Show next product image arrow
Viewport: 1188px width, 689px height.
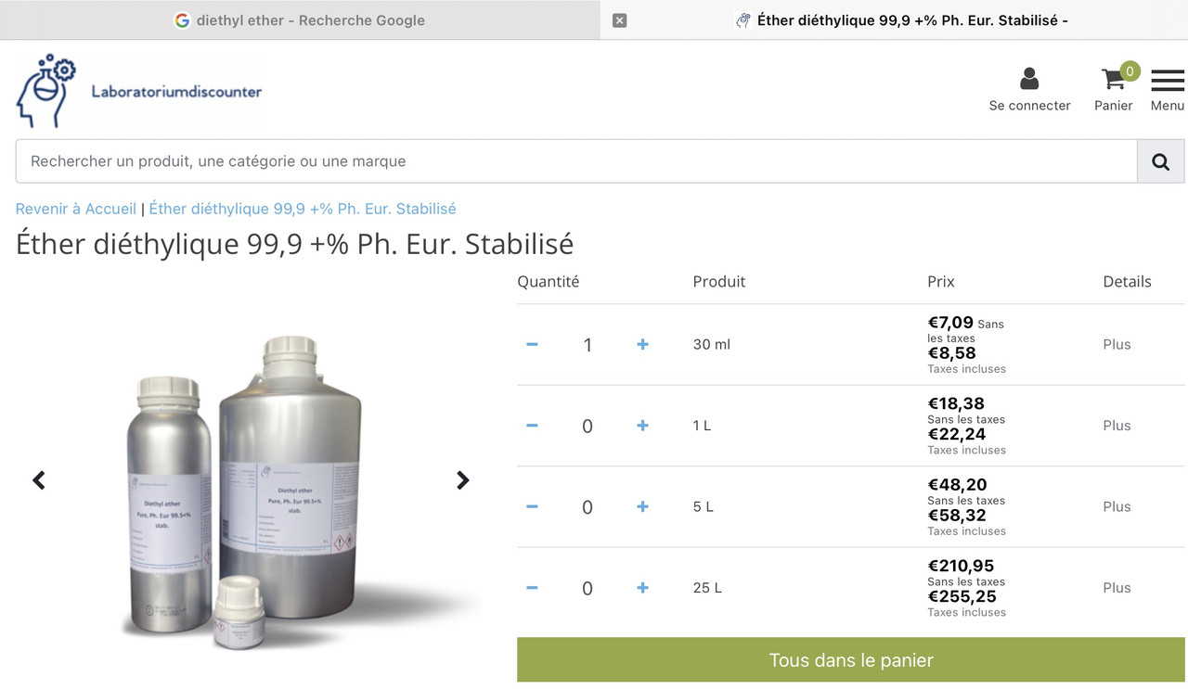[x=462, y=480]
